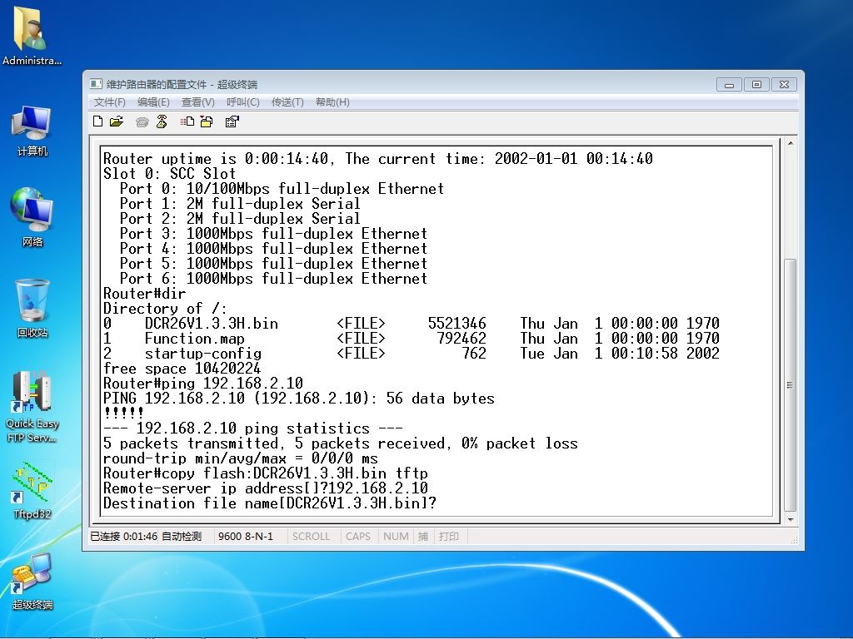
Task: Click the 5 packets transmitted statistics line
Action: [341, 443]
